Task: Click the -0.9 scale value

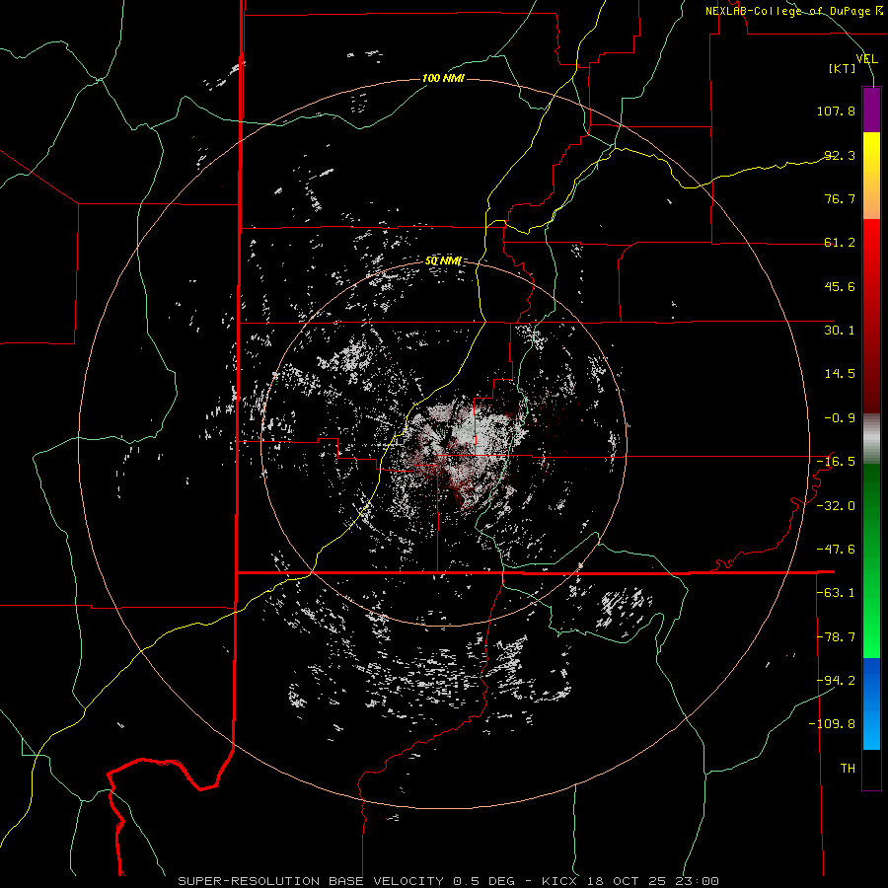Action: click(x=840, y=418)
